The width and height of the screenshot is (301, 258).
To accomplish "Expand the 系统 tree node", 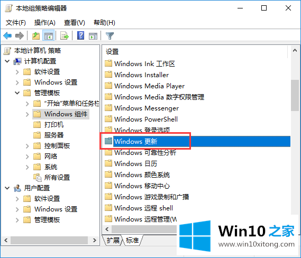I will pos(28,167).
